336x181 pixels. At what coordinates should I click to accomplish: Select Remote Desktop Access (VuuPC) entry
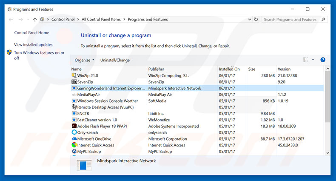(x=105, y=107)
